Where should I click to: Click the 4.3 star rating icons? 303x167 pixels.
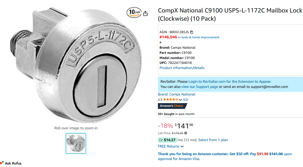click(170, 100)
